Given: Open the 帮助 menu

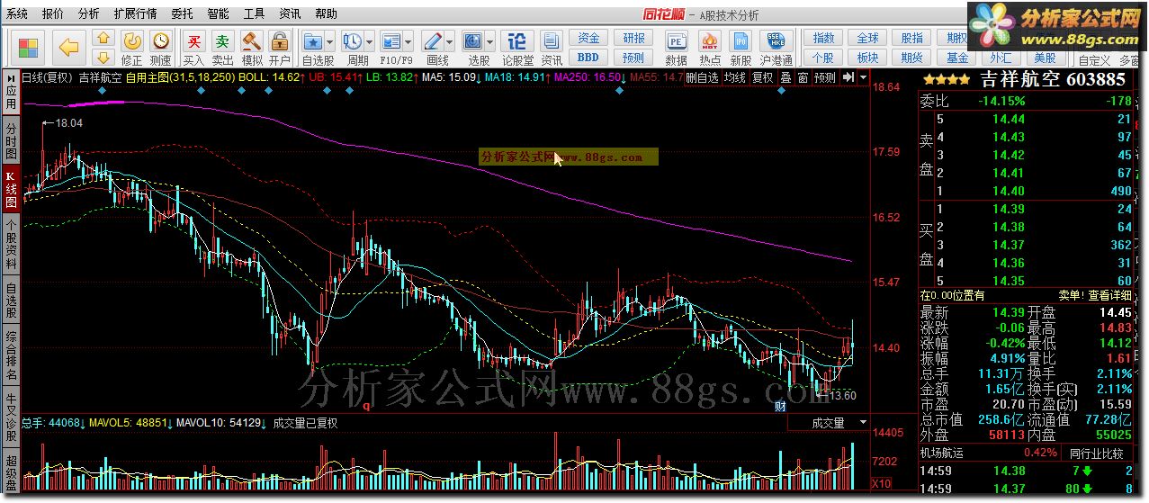Looking at the screenshot, I should (x=327, y=13).
